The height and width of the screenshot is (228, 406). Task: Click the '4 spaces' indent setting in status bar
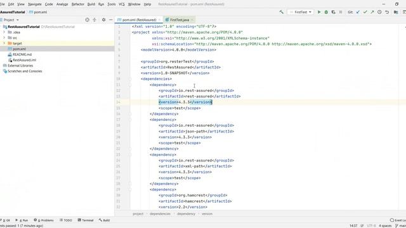385,225
